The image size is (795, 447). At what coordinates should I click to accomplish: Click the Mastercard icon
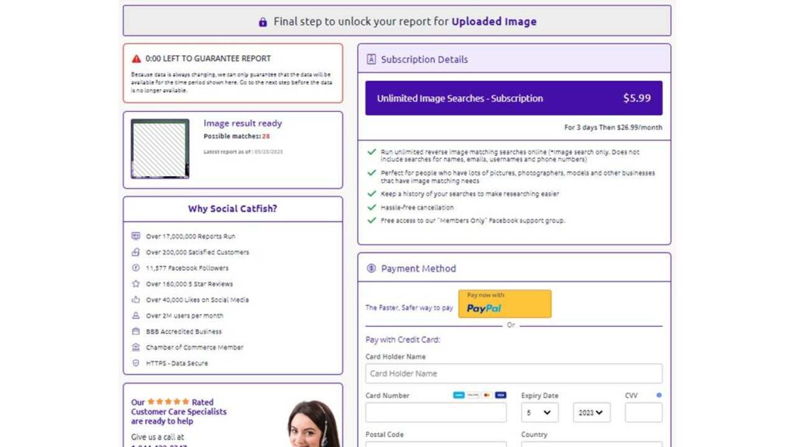tap(487, 395)
